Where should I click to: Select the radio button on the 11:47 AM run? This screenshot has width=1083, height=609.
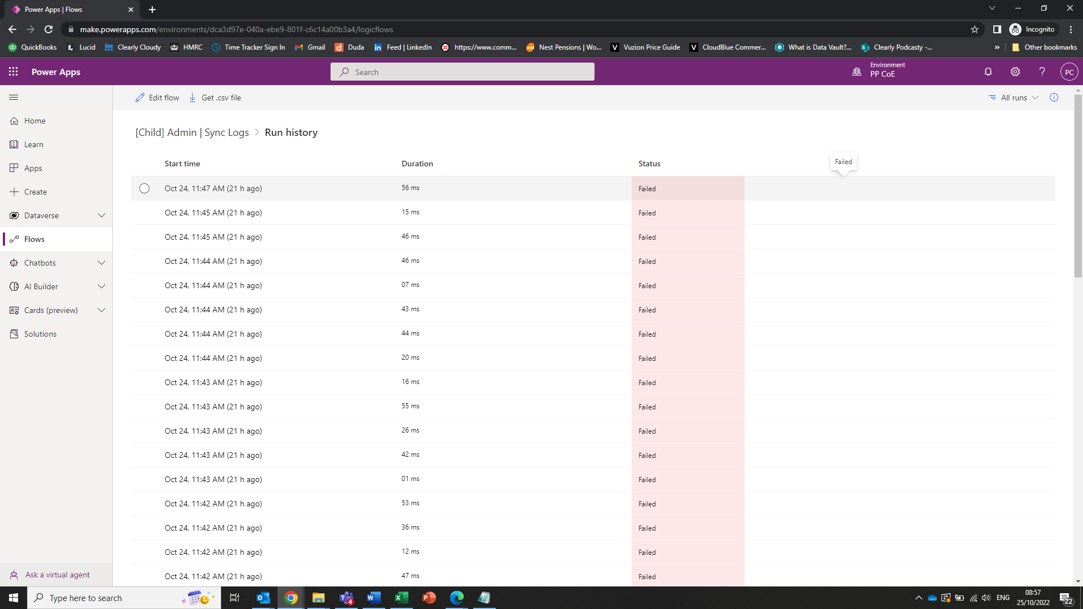[144, 188]
